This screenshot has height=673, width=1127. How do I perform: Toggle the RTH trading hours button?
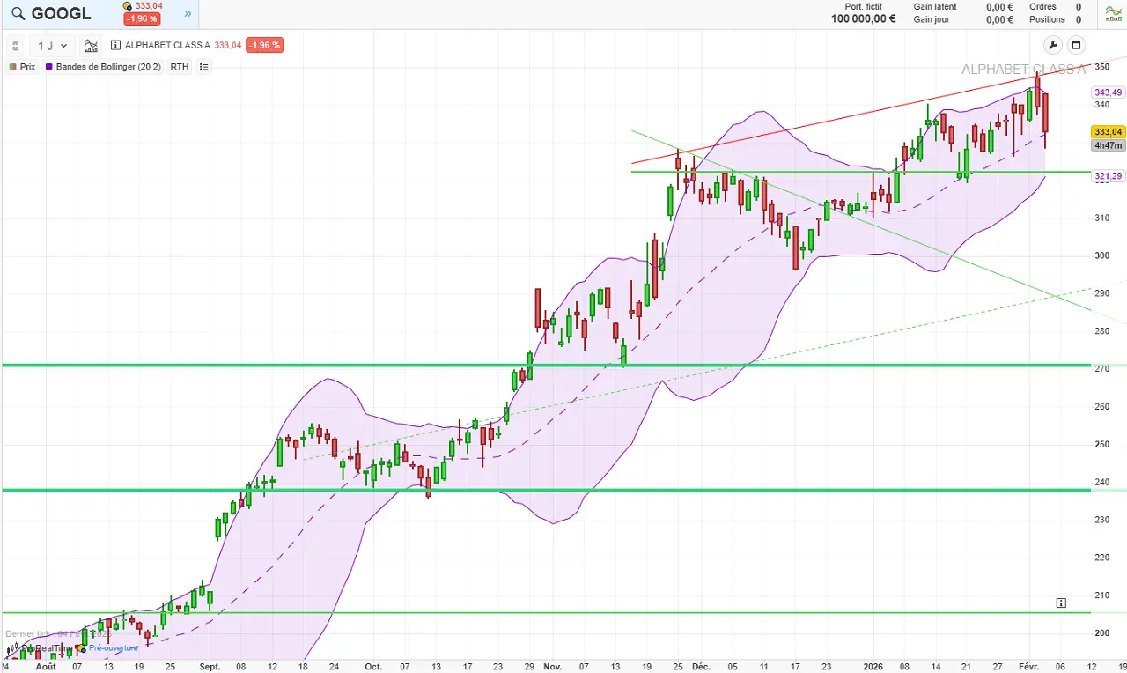coord(180,67)
